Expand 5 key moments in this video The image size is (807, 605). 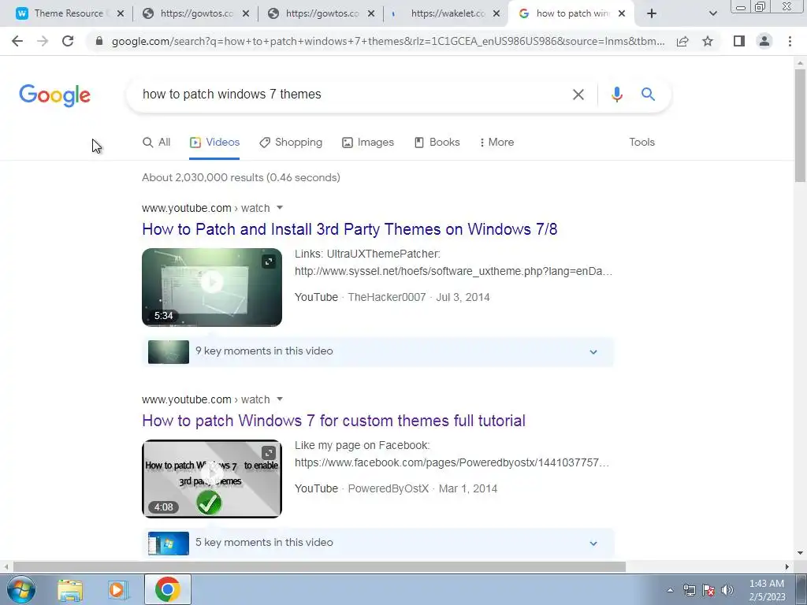click(x=377, y=544)
